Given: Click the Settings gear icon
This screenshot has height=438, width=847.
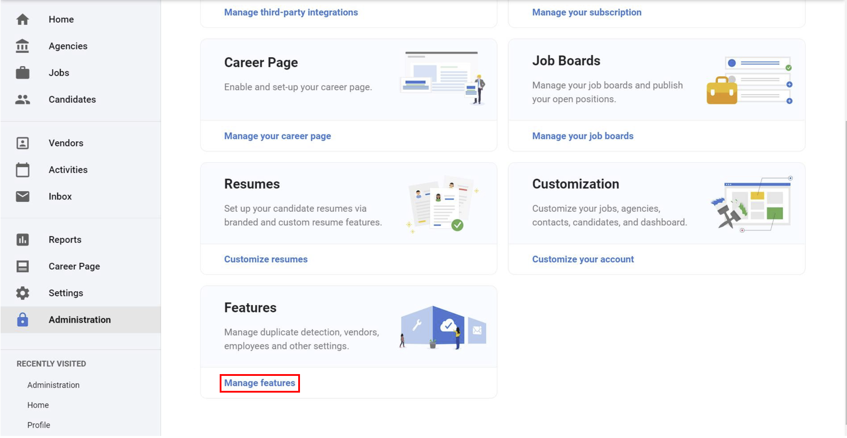Looking at the screenshot, I should point(22,293).
